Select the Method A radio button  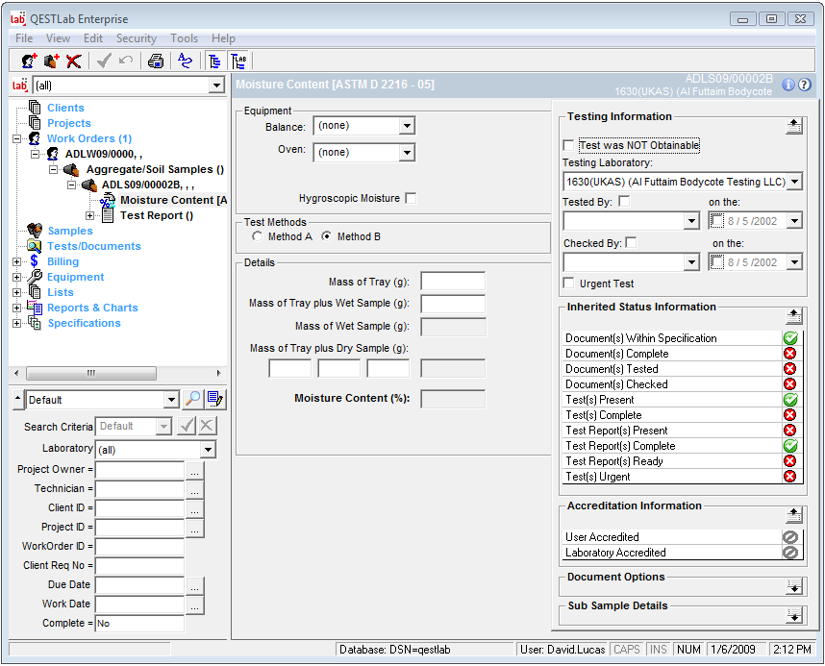tap(257, 236)
